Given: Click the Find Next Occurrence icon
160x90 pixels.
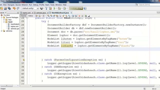Looking at the screenshot, I should point(54,16).
